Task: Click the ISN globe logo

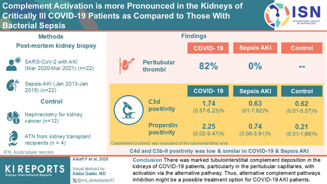Action: coord(277,15)
